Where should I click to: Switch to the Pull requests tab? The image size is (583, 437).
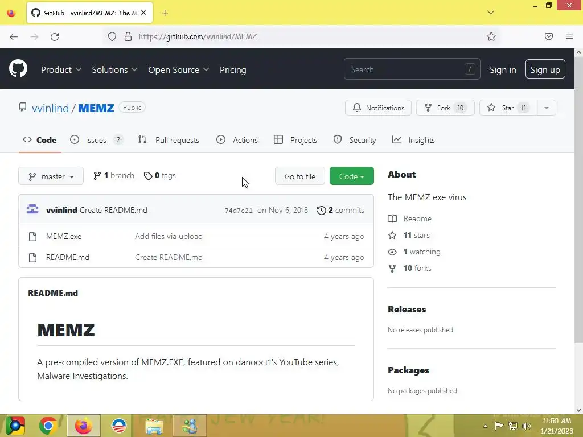169,140
